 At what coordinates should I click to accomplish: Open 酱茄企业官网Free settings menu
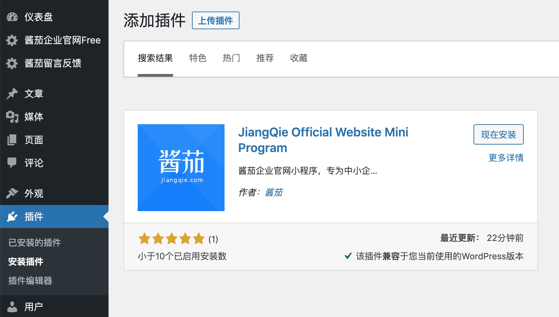pos(54,40)
